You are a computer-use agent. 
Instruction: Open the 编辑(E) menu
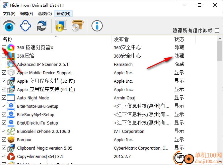26,14
